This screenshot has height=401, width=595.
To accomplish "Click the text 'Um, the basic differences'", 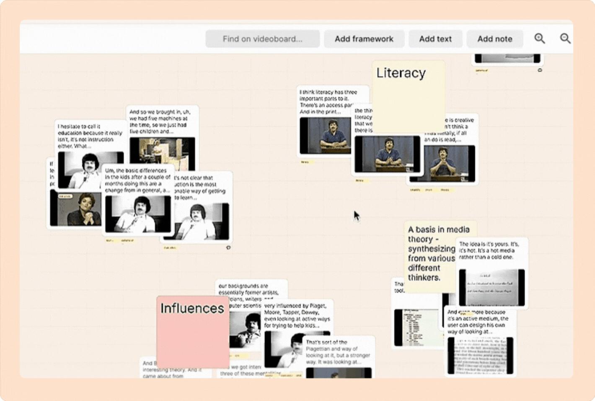I will coord(136,170).
